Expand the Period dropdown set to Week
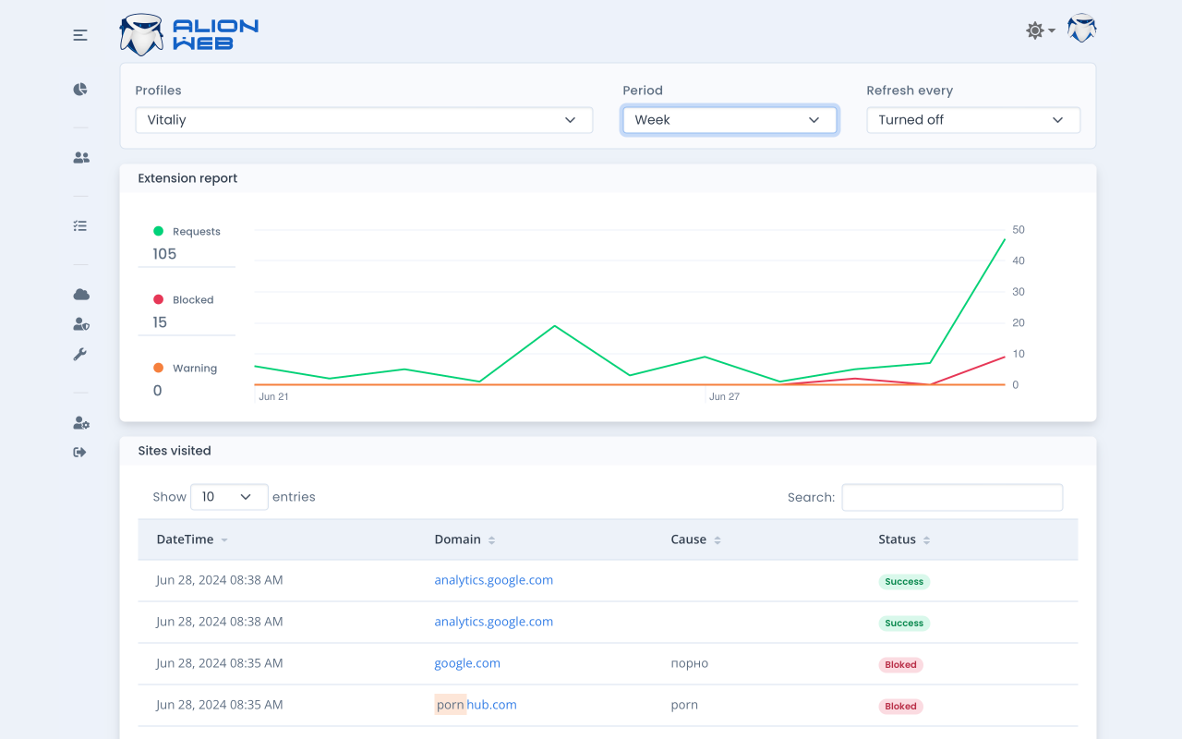Image resolution: width=1182 pixels, height=739 pixels. point(729,120)
